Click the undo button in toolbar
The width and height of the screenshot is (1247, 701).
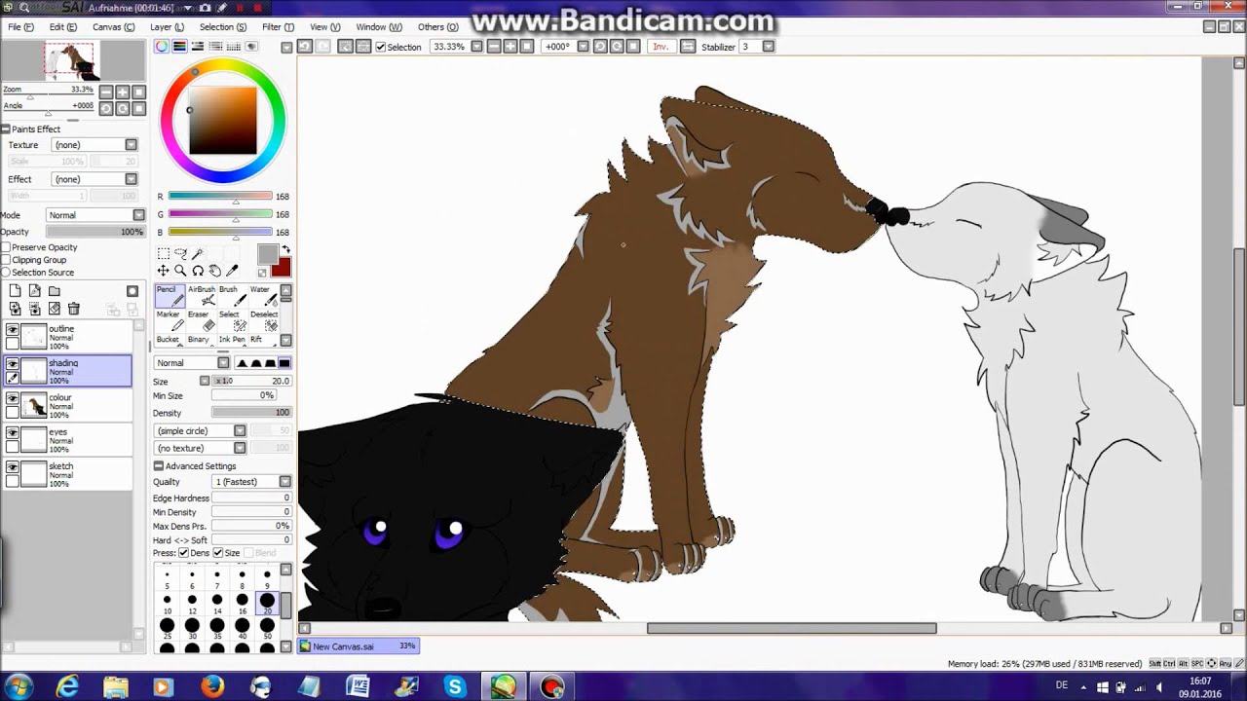(x=305, y=46)
